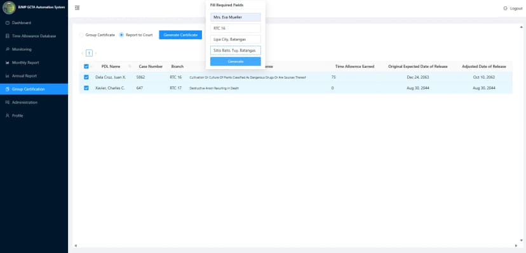Click the Logout icon
This screenshot has width=526, height=253.
pyautogui.click(x=505, y=8)
